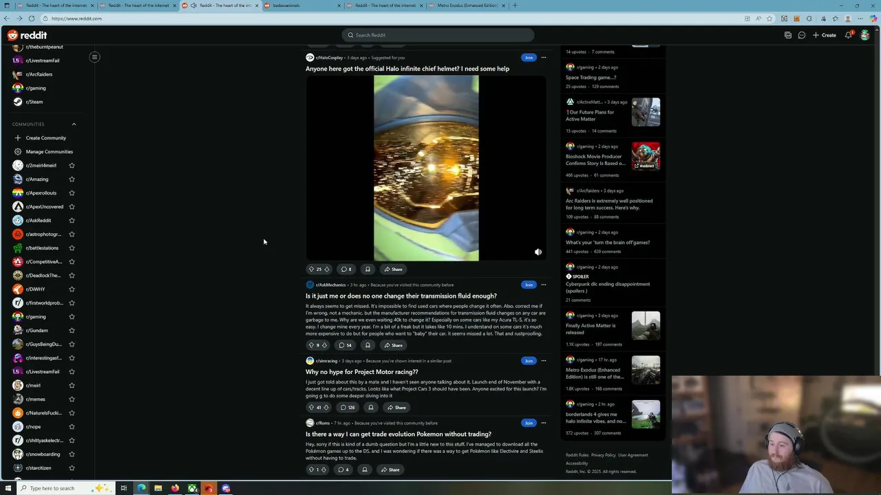881x495 pixels.
Task: Bookmark page with star icon
Action: [769, 19]
